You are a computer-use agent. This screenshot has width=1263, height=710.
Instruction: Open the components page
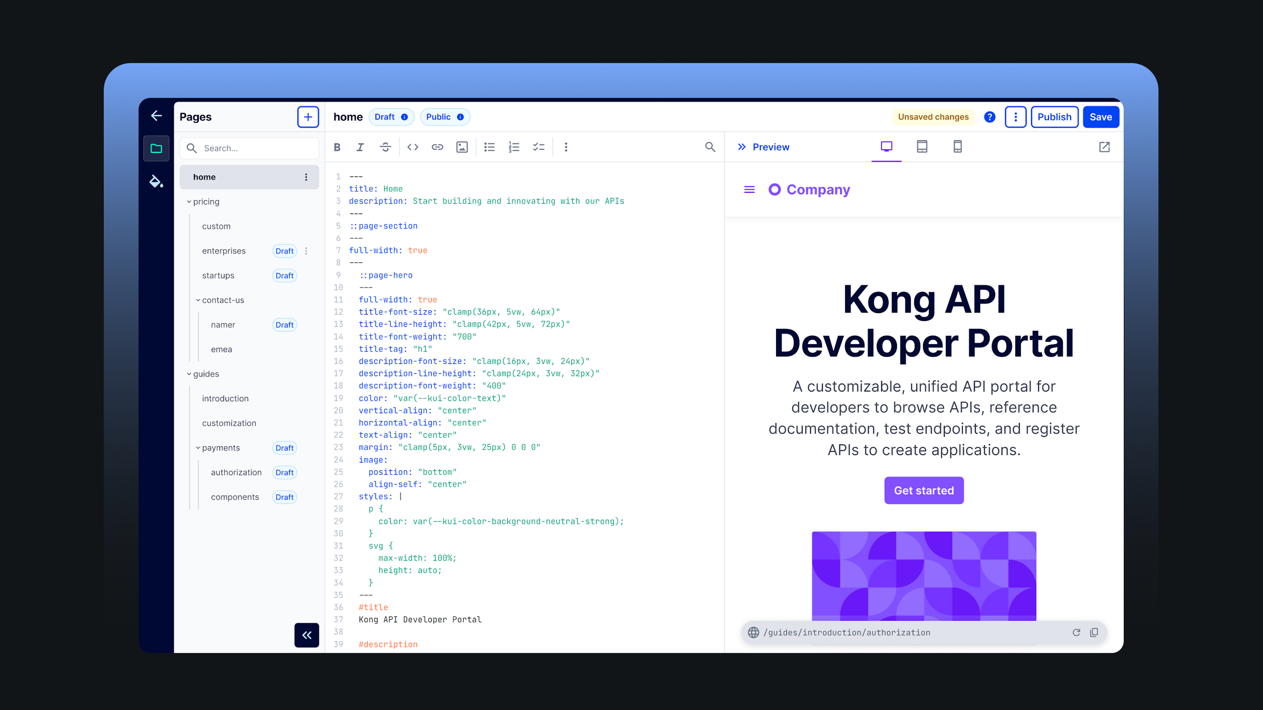[235, 497]
